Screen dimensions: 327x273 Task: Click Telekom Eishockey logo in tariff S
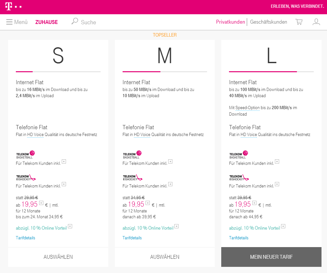click(26, 177)
